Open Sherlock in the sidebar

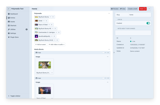(12, 26)
